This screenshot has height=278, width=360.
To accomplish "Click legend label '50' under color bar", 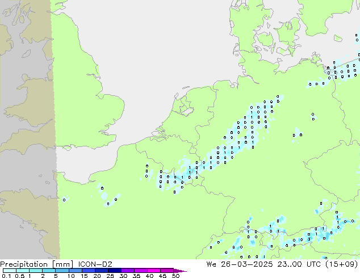I will click(175, 276).
